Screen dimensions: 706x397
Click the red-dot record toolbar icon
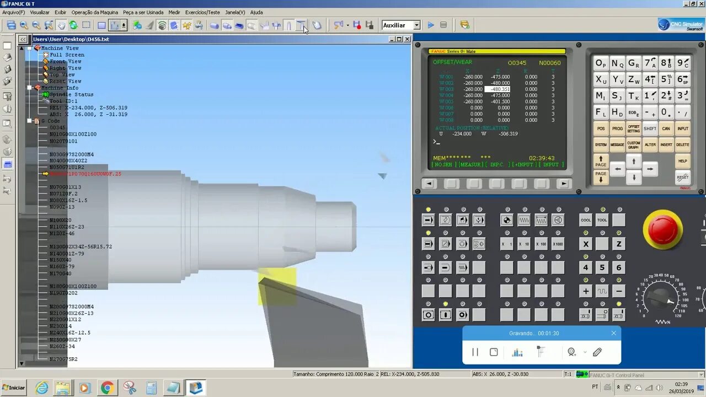click(x=357, y=25)
